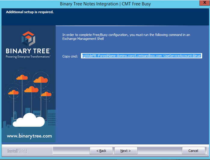Image resolution: width=210 pixels, height=160 pixels.
Task: Click the 'BINARY TREE' brand name
Action: [28, 51]
